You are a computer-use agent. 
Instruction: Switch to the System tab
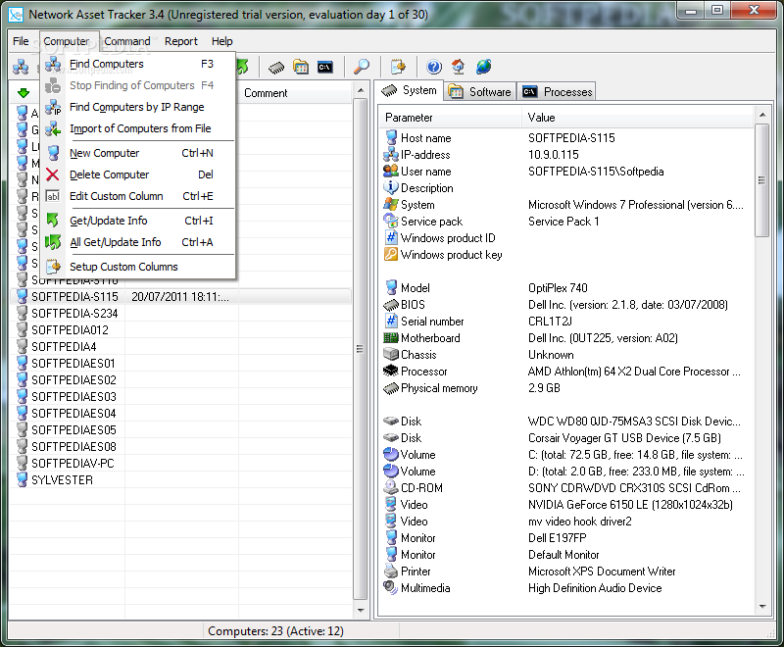click(x=409, y=90)
